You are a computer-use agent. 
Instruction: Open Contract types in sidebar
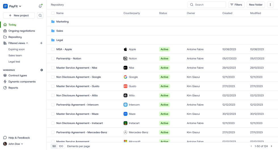tap(18, 75)
